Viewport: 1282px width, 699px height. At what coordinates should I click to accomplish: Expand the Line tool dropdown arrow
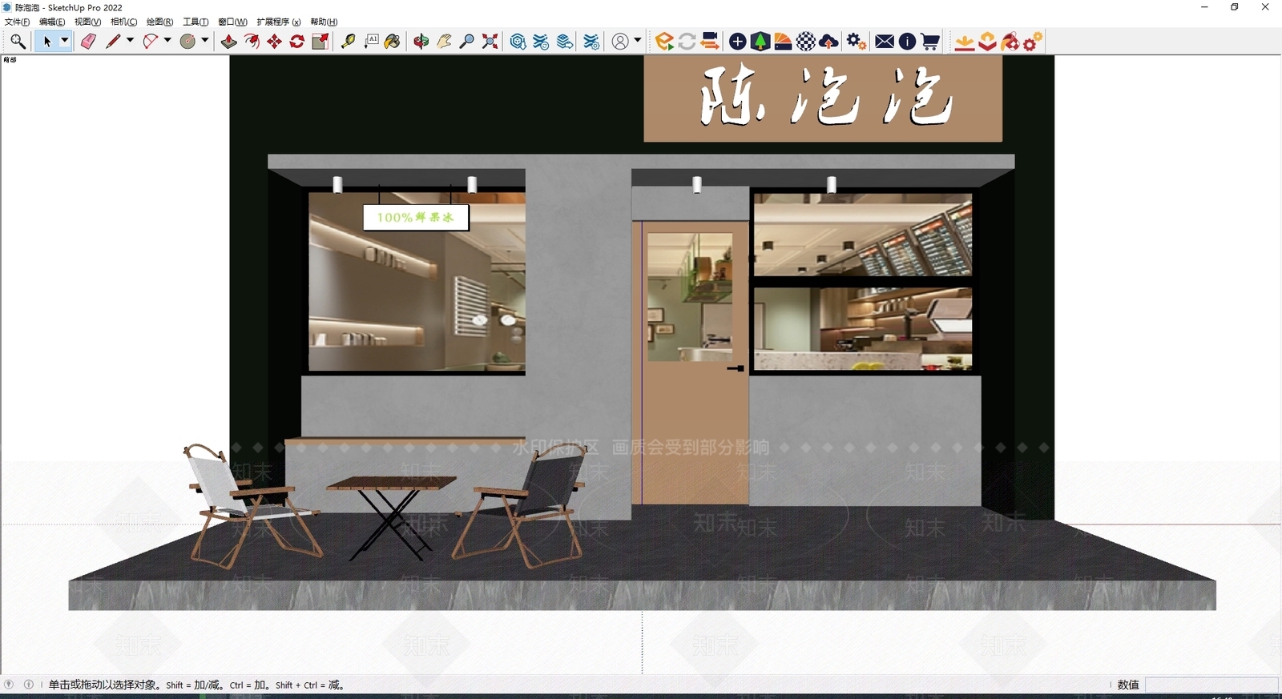pyautogui.click(x=130, y=40)
